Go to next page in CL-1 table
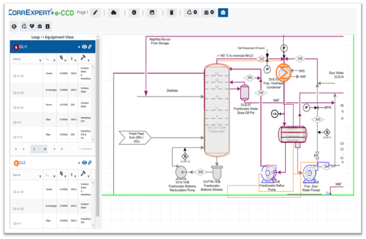366x239 pixels. (54, 149)
